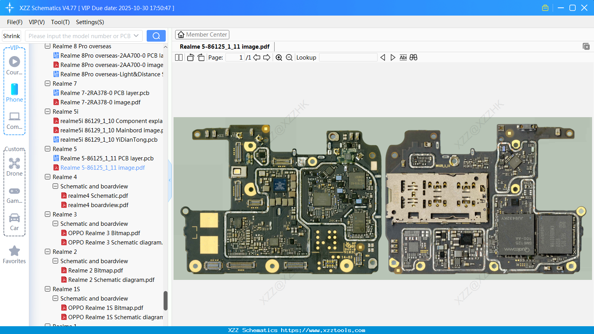Collapse Schematic and boardview under Realme 1S

click(55, 299)
